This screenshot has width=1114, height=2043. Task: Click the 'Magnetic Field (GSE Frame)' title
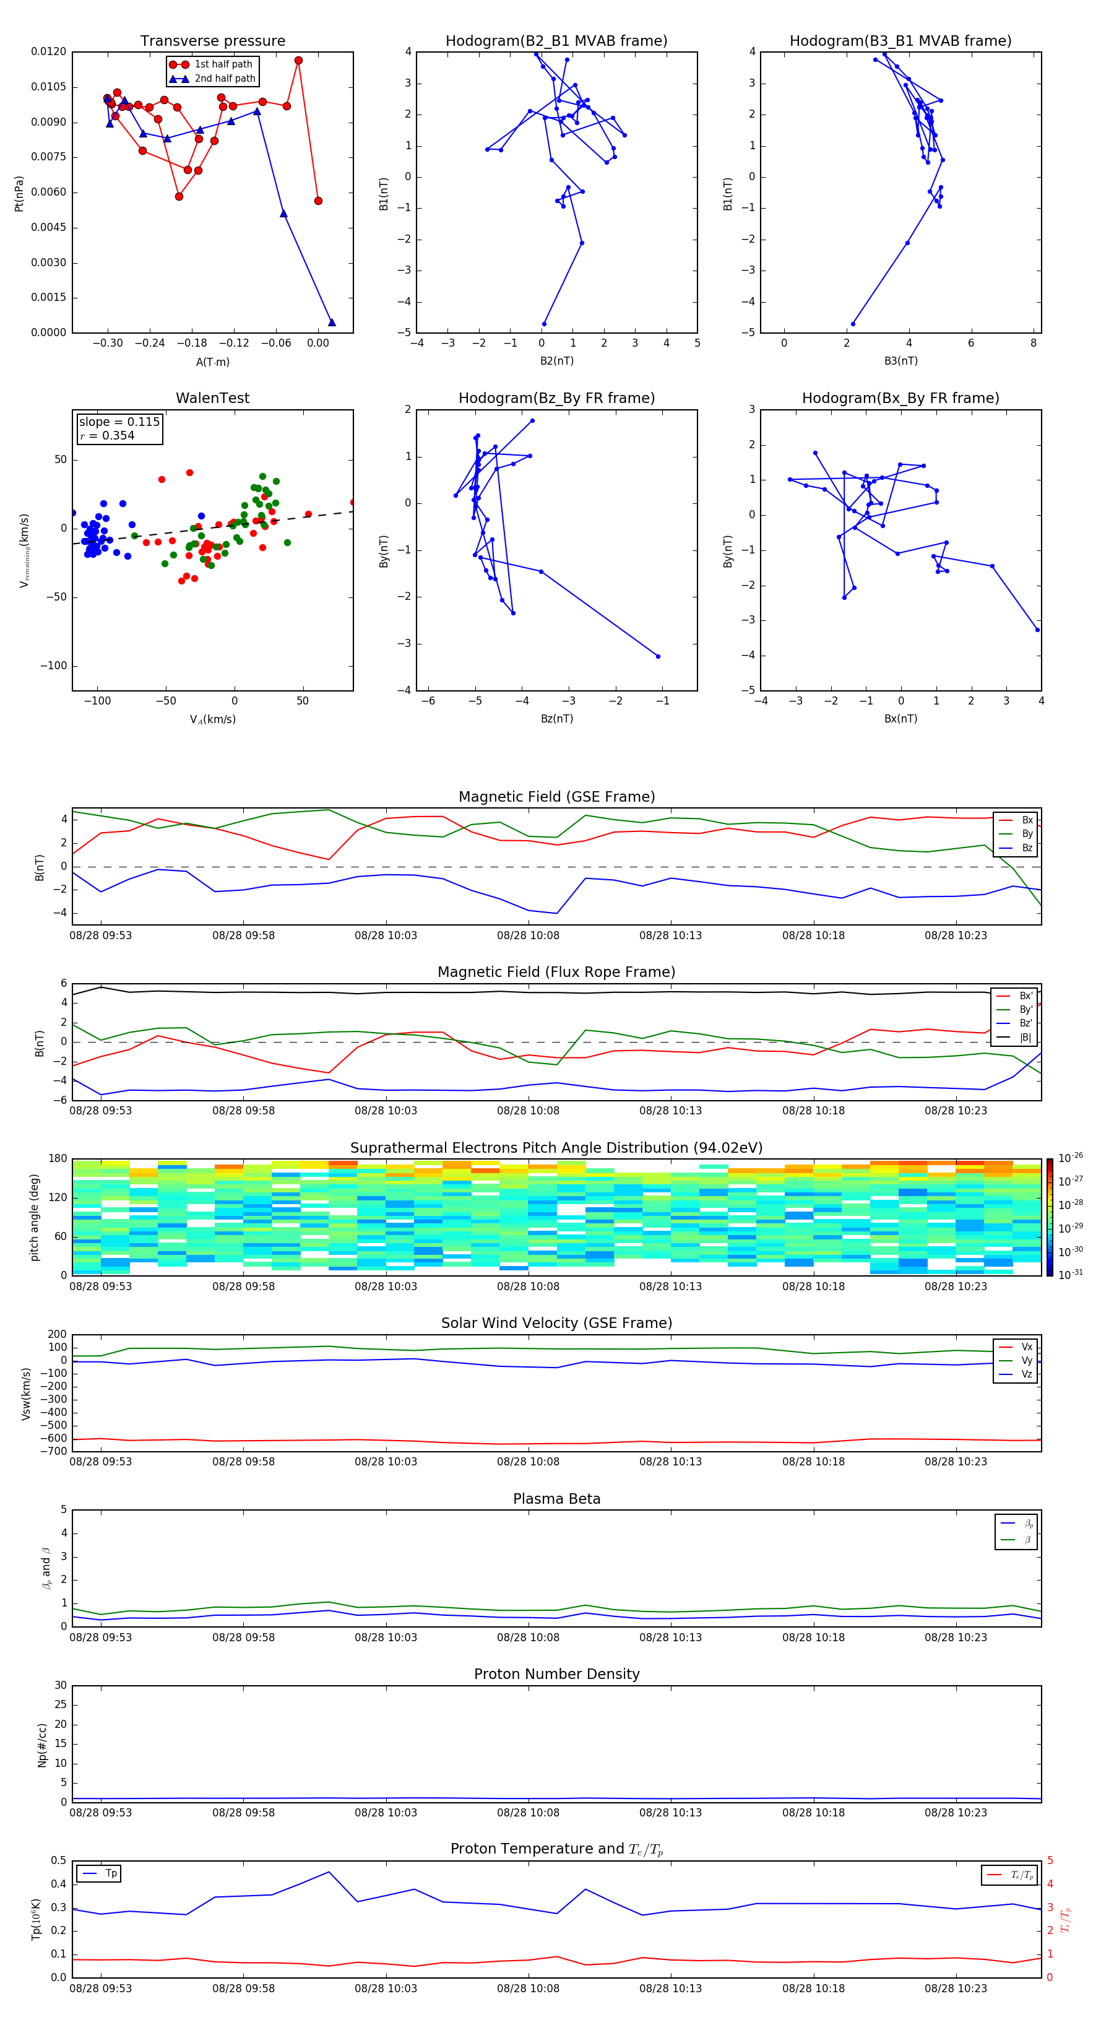click(x=556, y=797)
